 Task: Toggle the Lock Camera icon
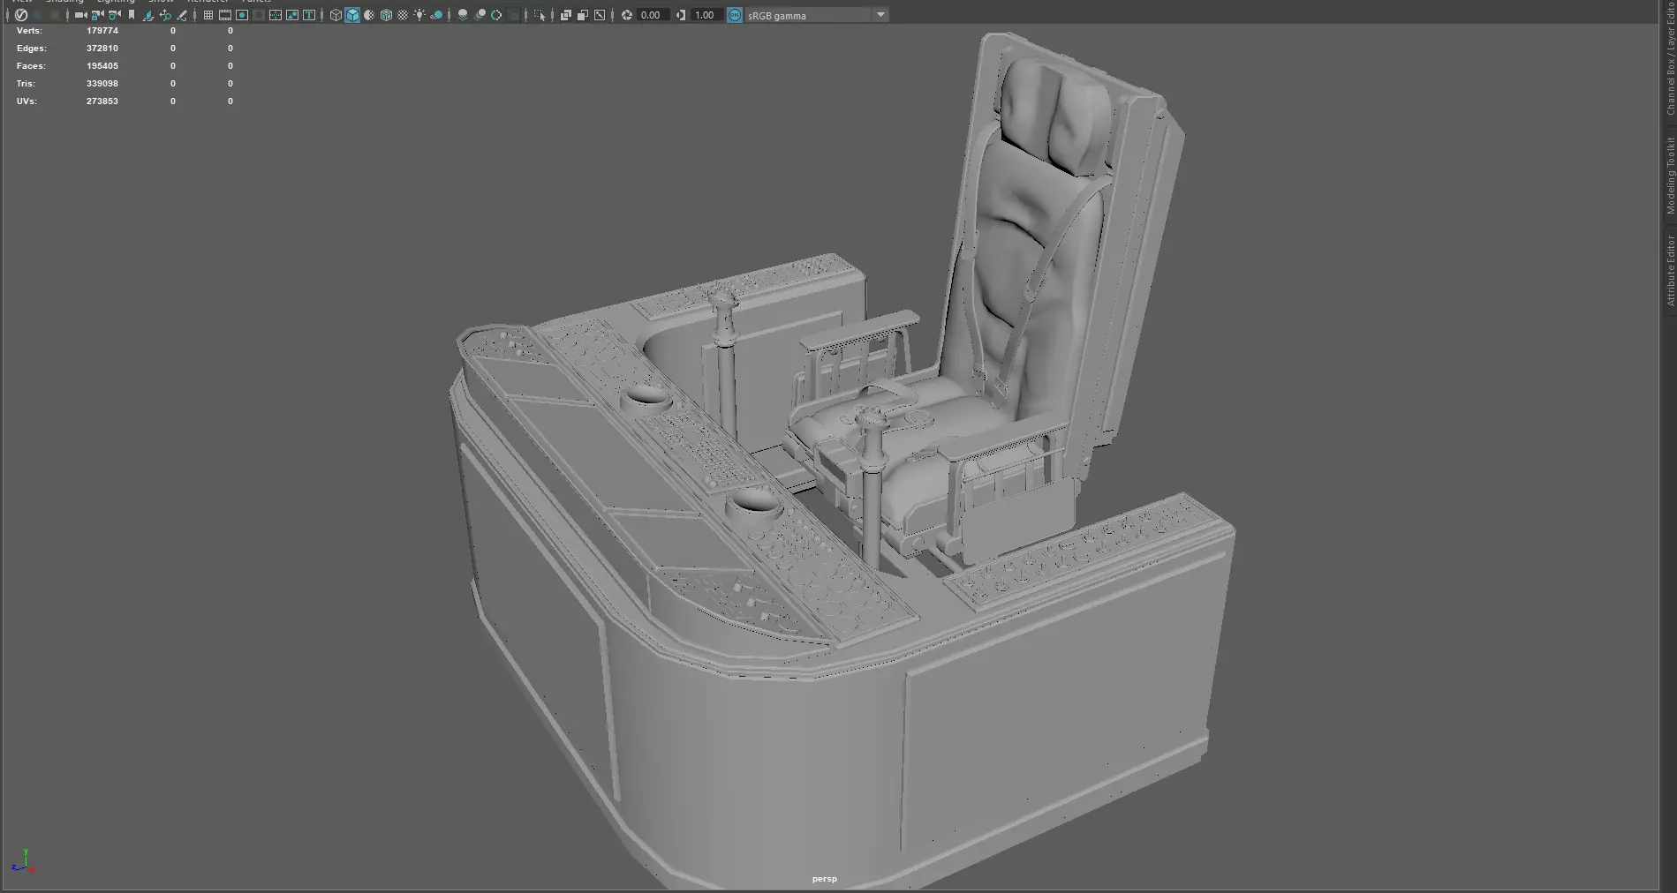97,15
